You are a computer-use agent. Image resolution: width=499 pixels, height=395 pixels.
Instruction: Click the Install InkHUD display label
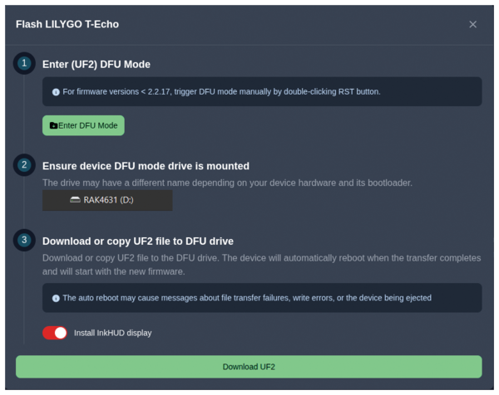click(112, 333)
